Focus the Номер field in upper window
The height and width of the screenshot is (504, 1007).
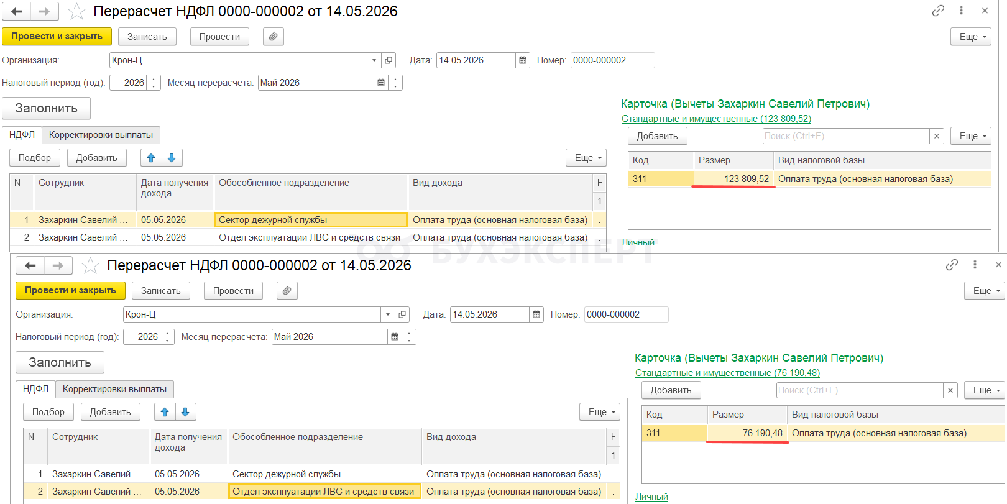(x=612, y=60)
